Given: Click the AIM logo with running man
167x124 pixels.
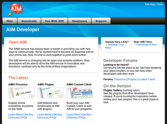Looking at the screenshot, I should pos(15,10).
